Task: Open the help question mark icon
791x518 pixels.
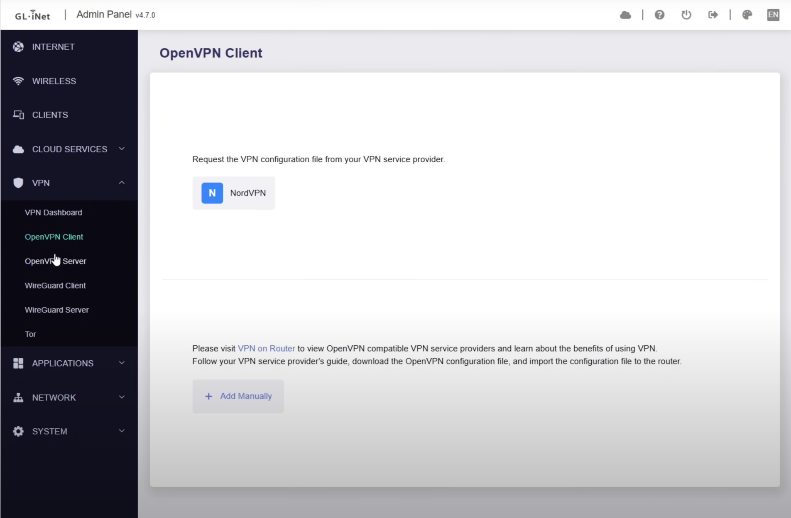Action: tap(659, 15)
